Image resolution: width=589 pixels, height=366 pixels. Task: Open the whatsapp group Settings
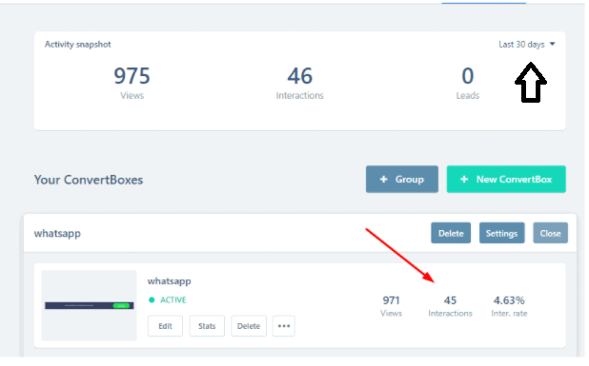point(501,233)
